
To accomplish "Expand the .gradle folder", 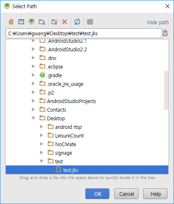I will click(x=33, y=75).
